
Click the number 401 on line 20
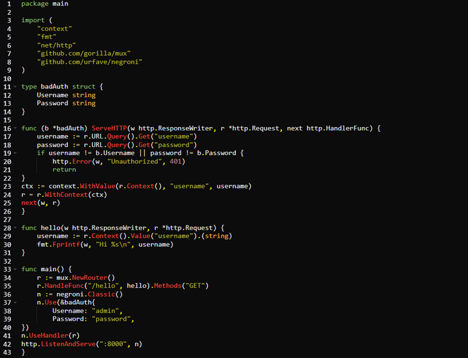pyautogui.click(x=175, y=162)
